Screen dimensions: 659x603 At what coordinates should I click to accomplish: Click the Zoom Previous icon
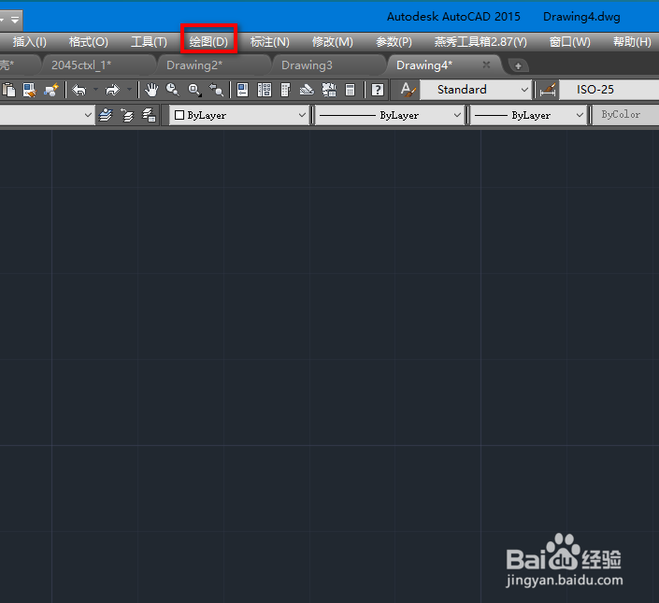pyautogui.click(x=217, y=90)
